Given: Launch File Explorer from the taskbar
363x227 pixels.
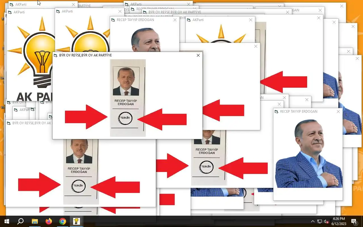Looking at the screenshot, I should 35,221.
